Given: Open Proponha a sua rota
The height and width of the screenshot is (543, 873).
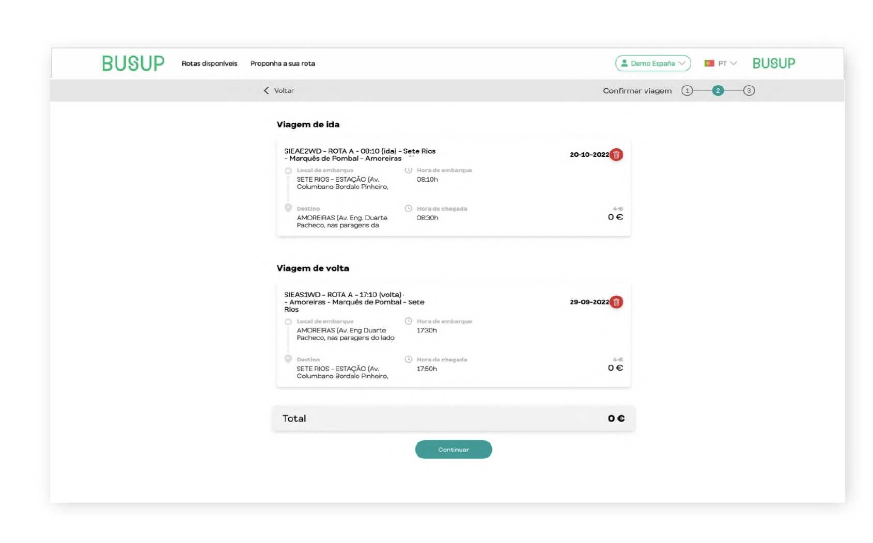Looking at the screenshot, I should (x=283, y=63).
